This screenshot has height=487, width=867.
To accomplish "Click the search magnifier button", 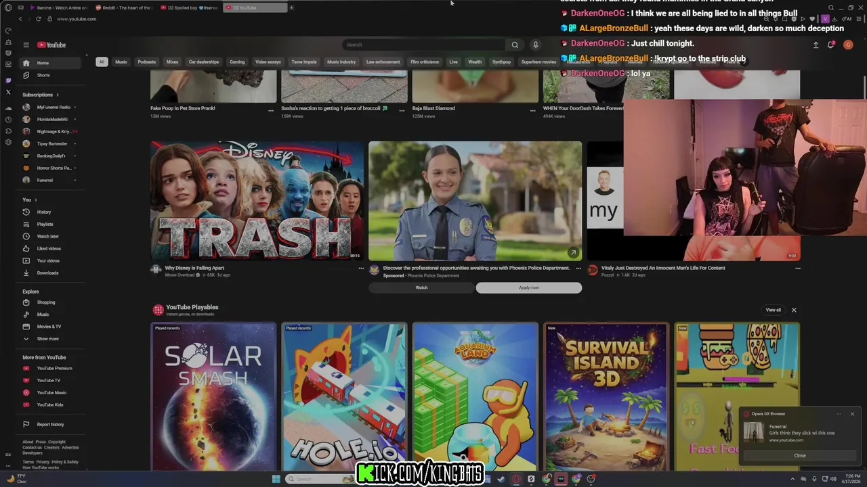I will [515, 45].
